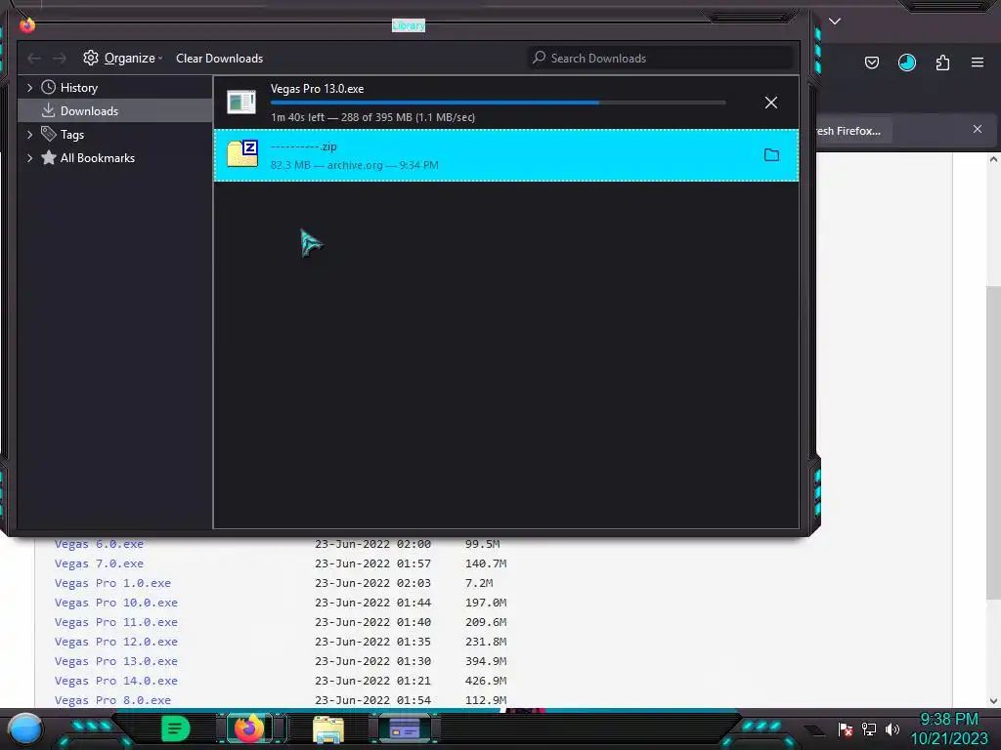The height and width of the screenshot is (750, 1001).
Task: Open containing folder for the zip download
Action: 771,155
